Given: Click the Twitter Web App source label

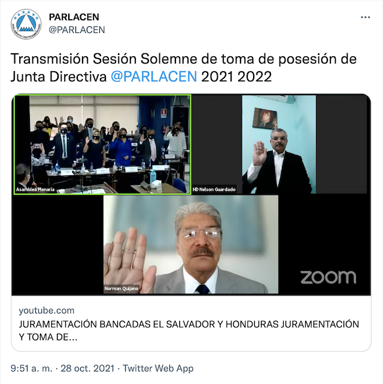Looking at the screenshot, I should pos(158,368).
